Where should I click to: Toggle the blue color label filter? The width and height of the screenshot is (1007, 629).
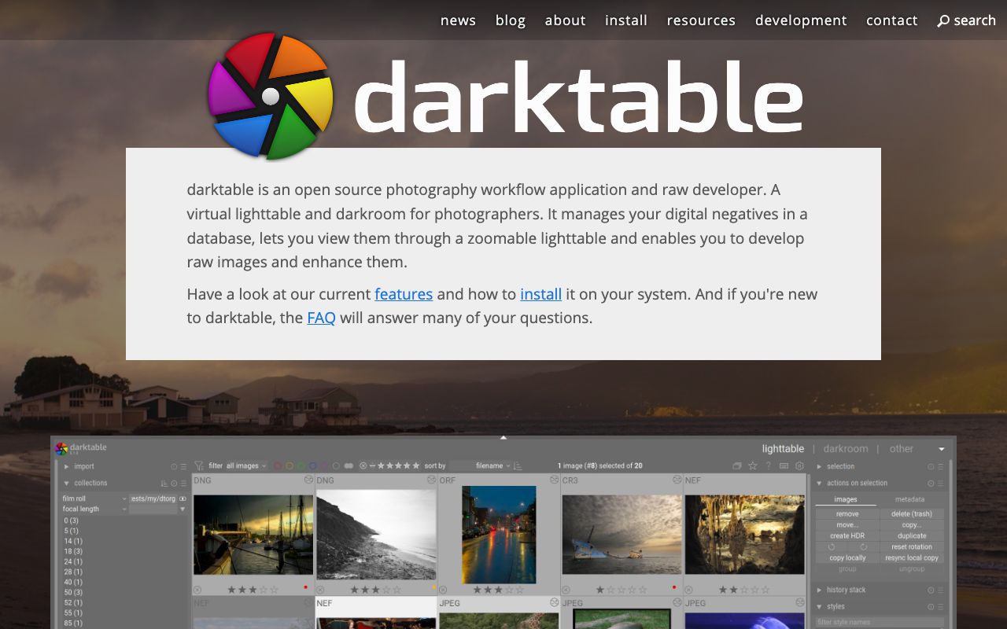(312, 466)
